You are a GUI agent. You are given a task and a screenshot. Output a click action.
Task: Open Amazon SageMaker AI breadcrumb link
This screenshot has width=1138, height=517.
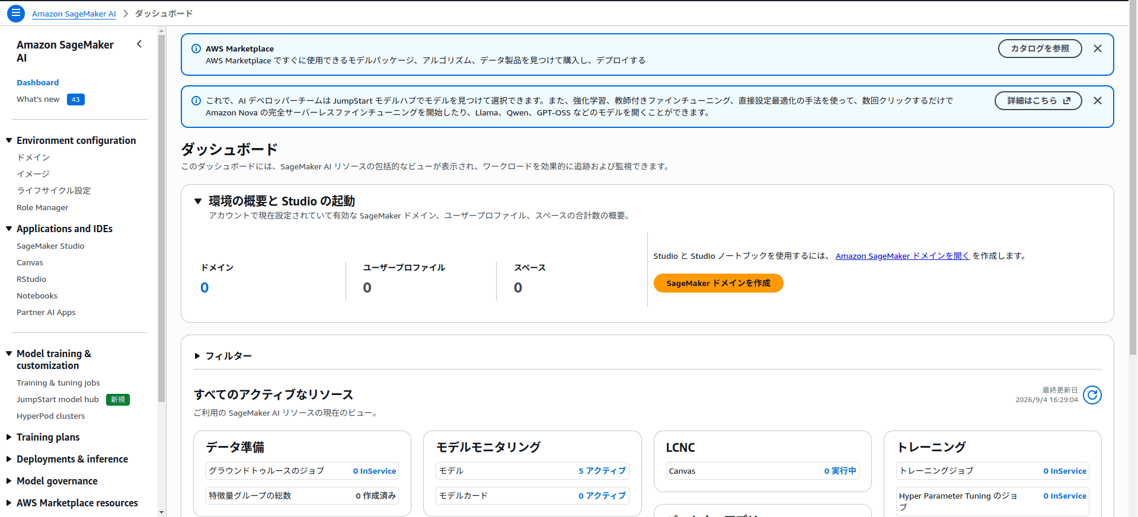(74, 14)
